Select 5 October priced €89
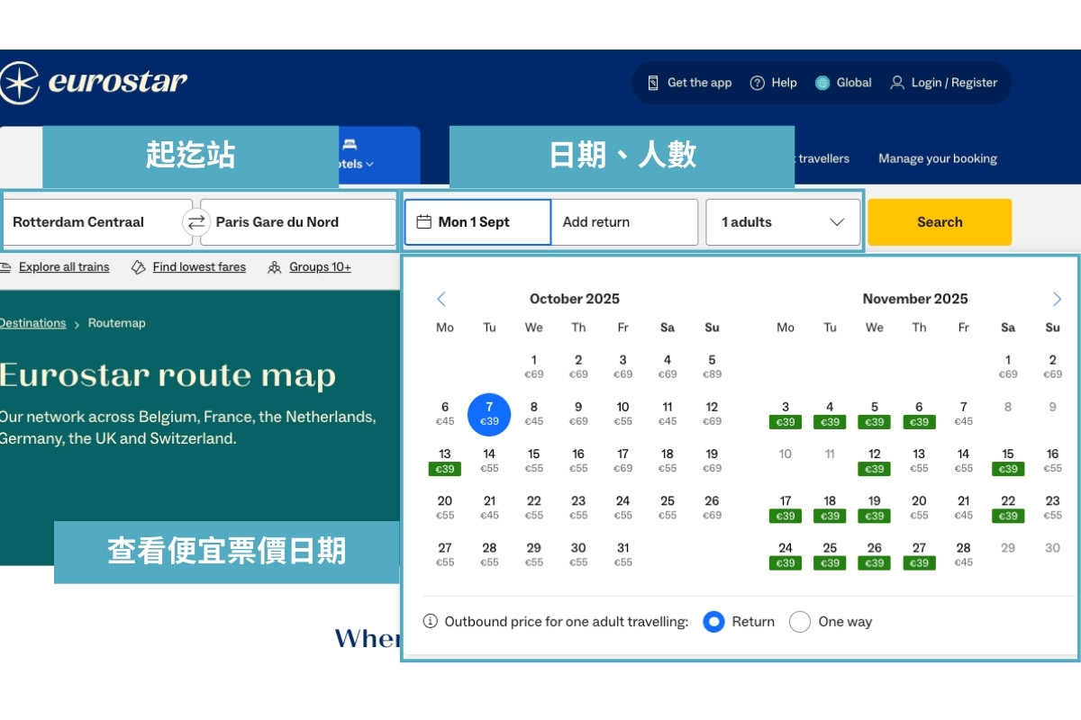Image resolution: width=1081 pixels, height=720 pixels. click(712, 366)
